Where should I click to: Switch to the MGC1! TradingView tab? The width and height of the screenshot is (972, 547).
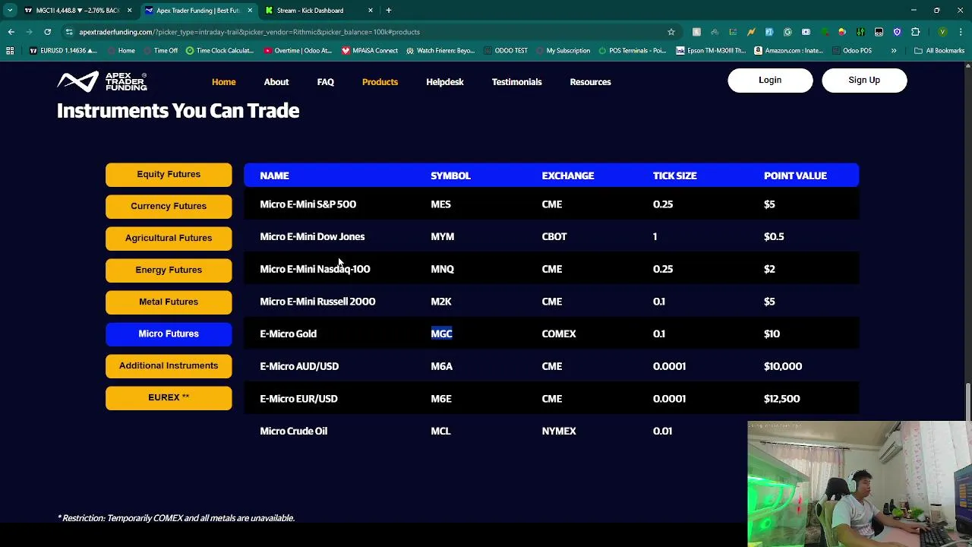click(x=77, y=11)
